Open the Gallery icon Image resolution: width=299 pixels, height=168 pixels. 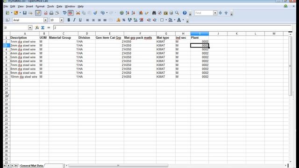[x=165, y=13]
